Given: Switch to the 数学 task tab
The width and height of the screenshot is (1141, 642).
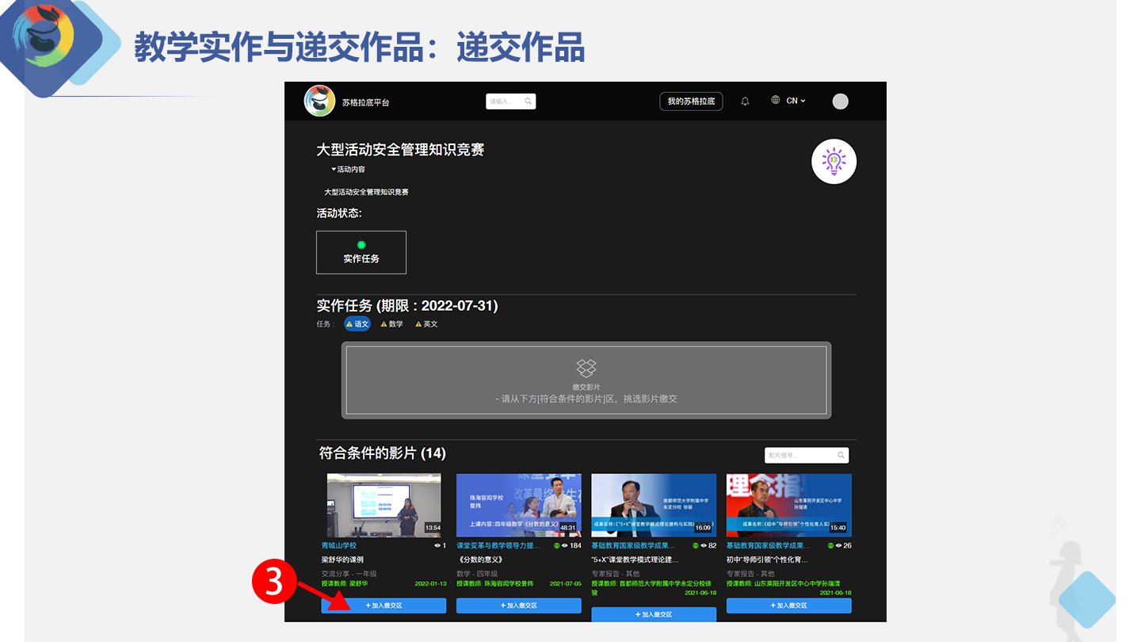Looking at the screenshot, I should tap(391, 324).
